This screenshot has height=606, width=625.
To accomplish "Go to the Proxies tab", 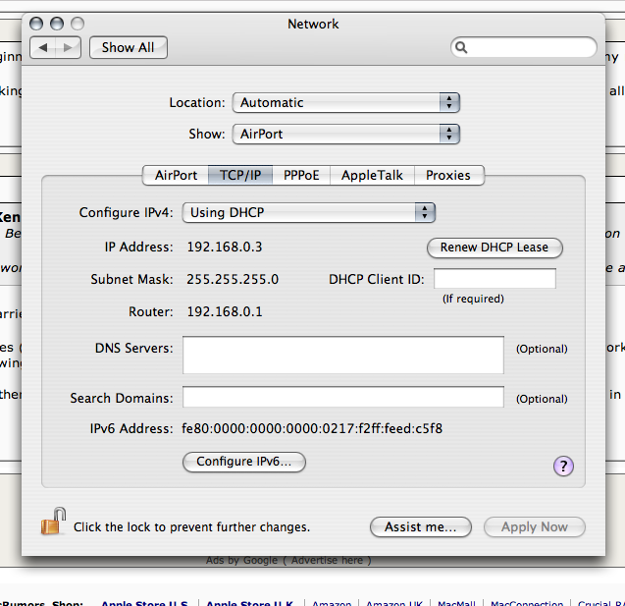I will (x=448, y=175).
